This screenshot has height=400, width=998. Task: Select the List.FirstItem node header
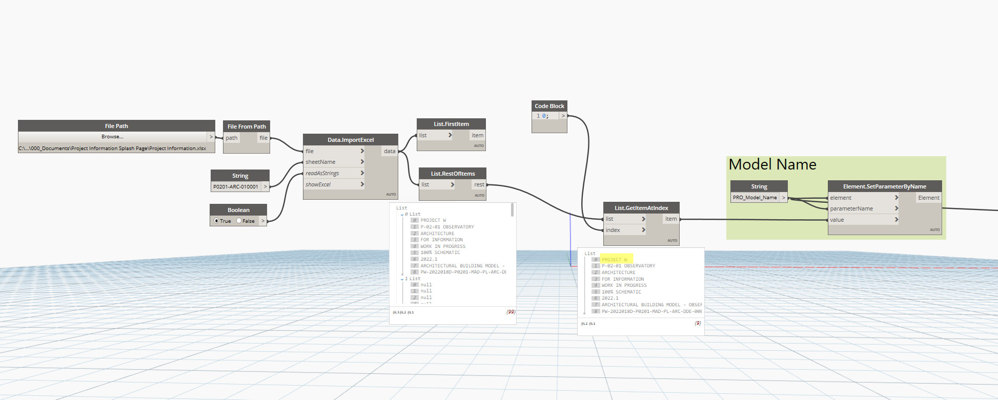[451, 124]
